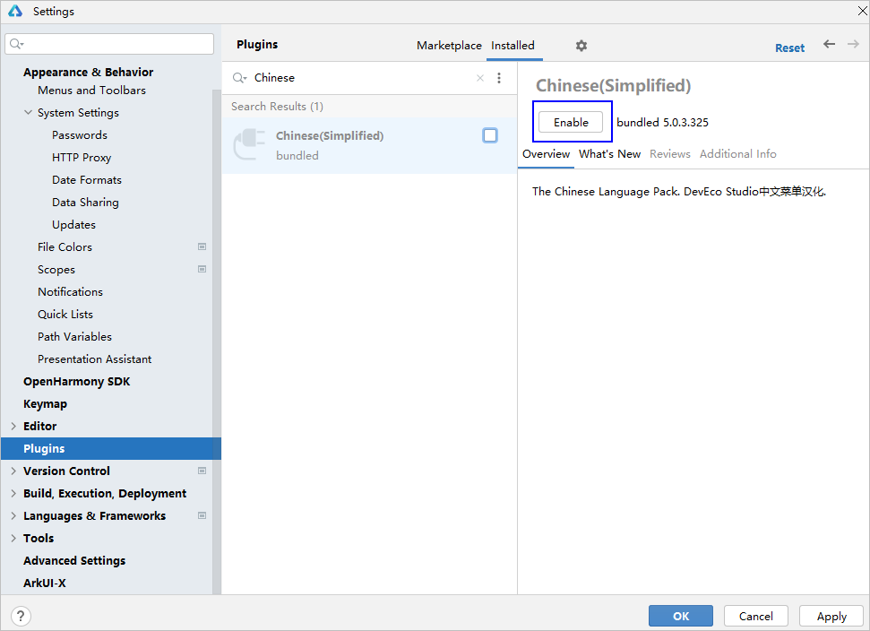Image resolution: width=870 pixels, height=631 pixels.
Task: Open Quick Lists settings
Action: click(x=65, y=314)
